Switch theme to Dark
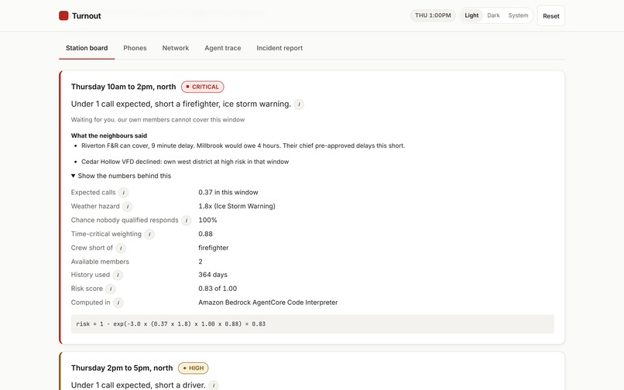 [493, 15]
